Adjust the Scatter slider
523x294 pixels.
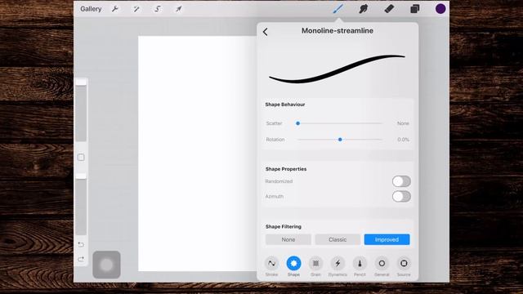point(340,123)
